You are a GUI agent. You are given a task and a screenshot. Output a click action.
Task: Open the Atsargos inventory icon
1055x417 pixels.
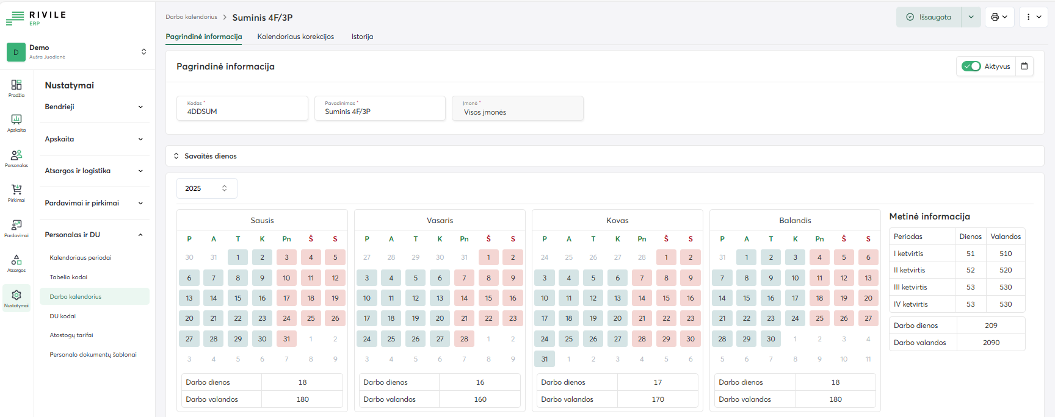pyautogui.click(x=16, y=263)
